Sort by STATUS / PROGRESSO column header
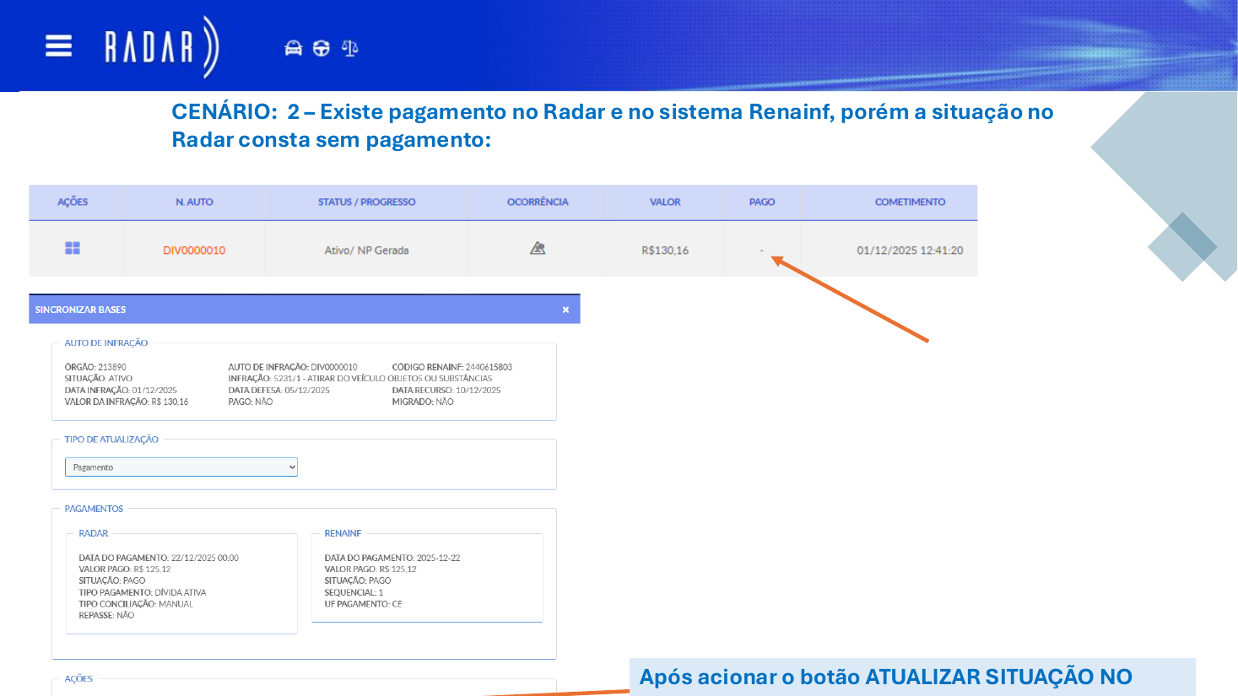1238x696 pixels. point(366,202)
